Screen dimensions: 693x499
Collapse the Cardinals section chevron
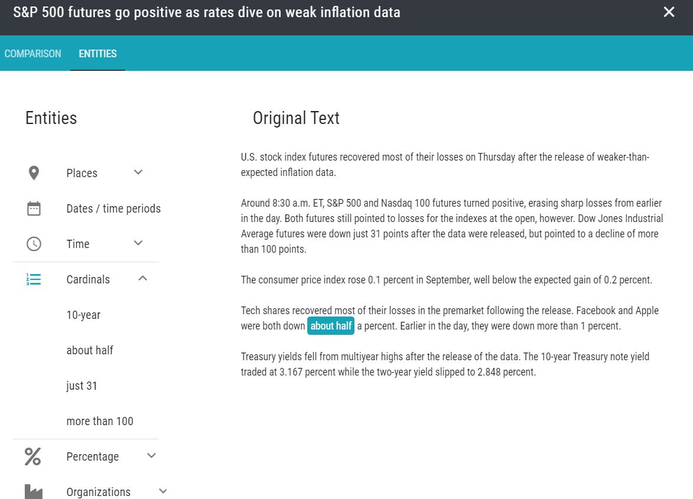(142, 279)
